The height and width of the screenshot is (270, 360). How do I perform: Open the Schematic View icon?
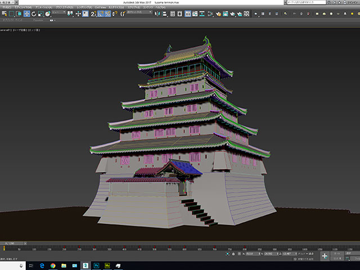pos(201,14)
